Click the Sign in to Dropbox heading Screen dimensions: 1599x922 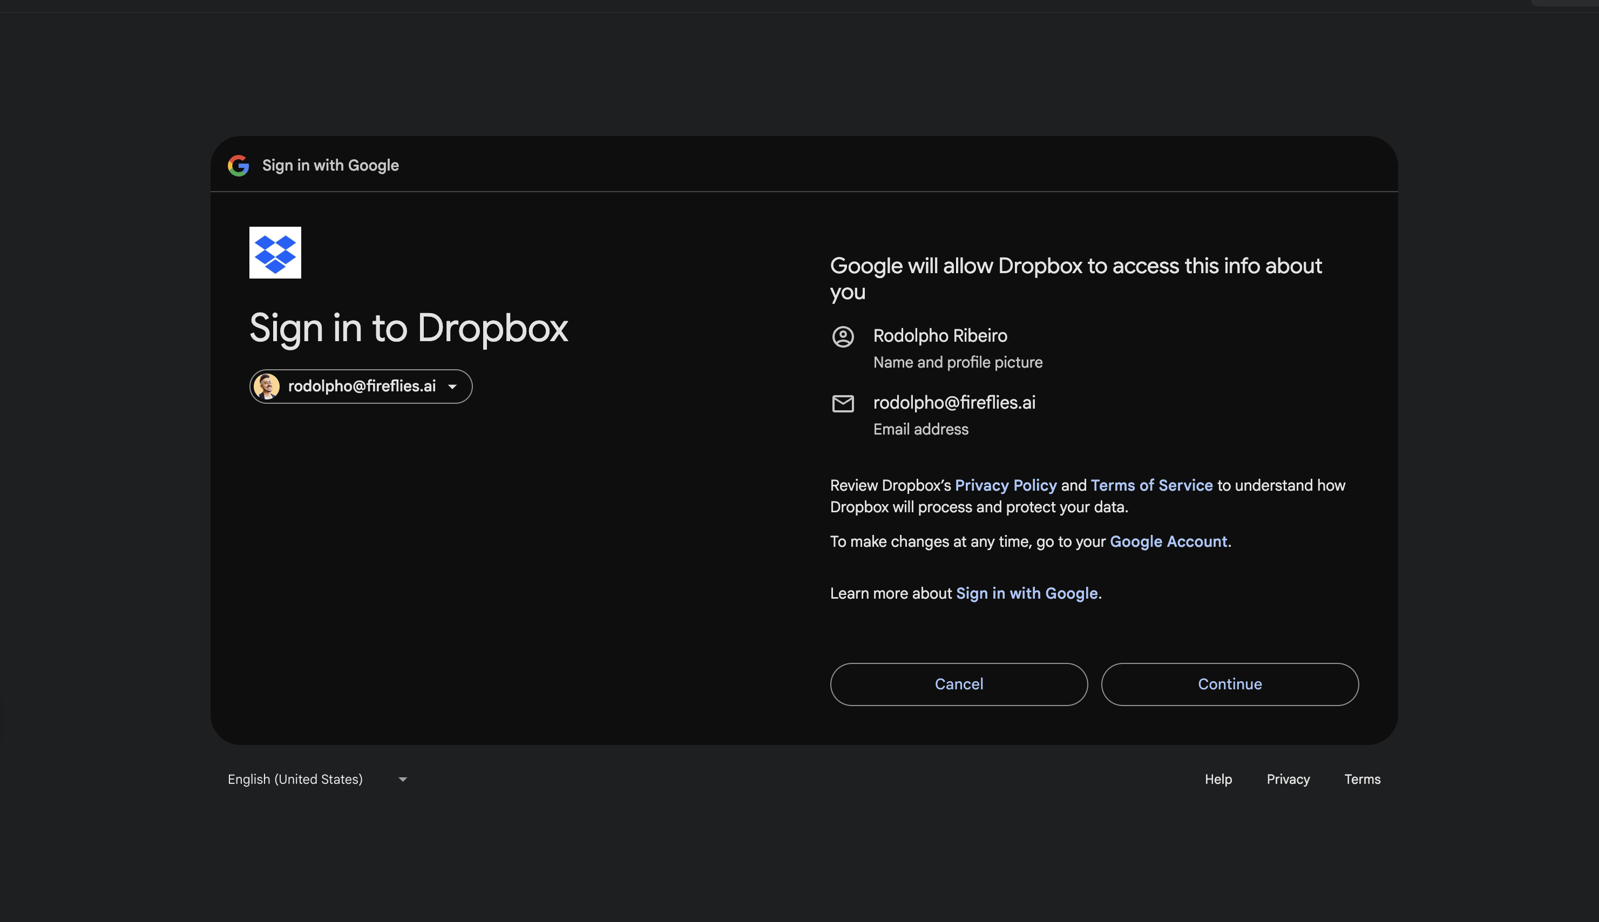click(409, 328)
